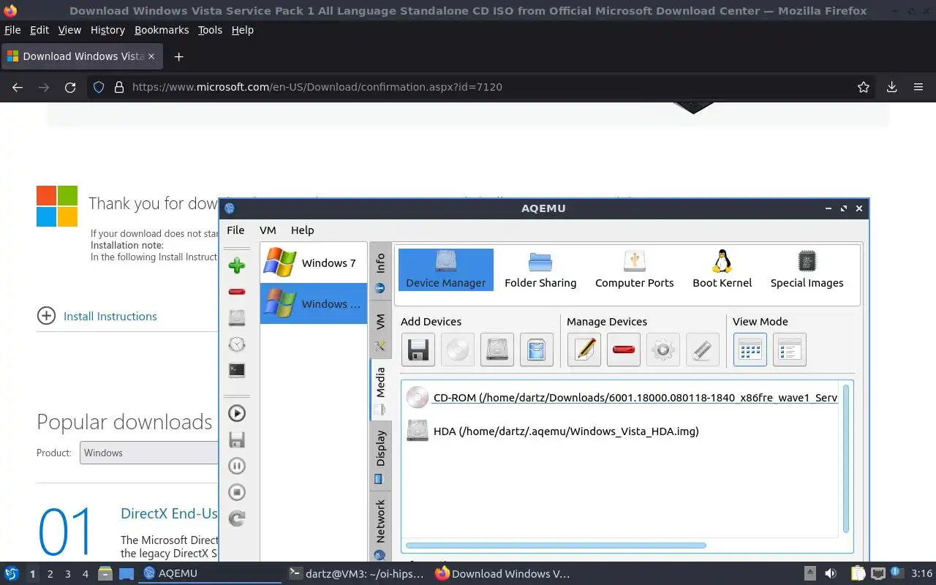Open the system start menu icon
936x585 pixels.
click(x=12, y=573)
